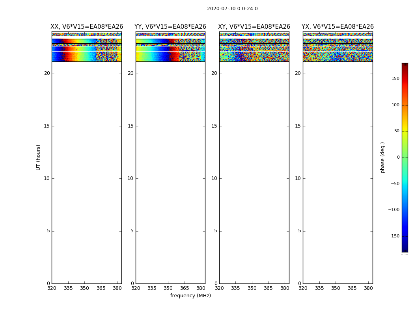Click the phase (deg.) colorbar label
This screenshot has height=315, width=414.
pyautogui.click(x=382, y=157)
